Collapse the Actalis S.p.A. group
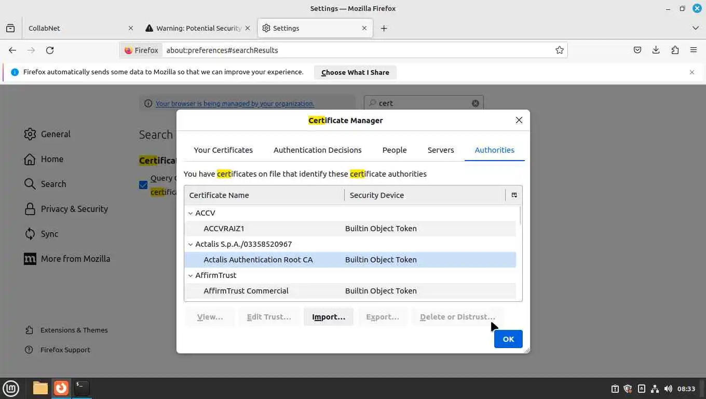 click(x=191, y=244)
